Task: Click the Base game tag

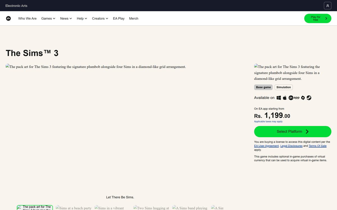Action: coord(263,87)
